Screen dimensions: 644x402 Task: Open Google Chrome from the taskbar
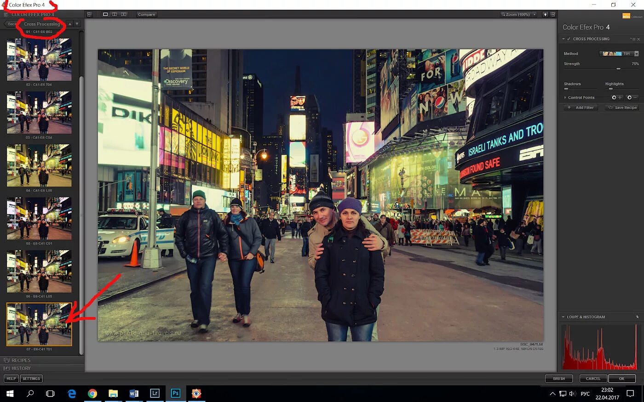(x=92, y=393)
